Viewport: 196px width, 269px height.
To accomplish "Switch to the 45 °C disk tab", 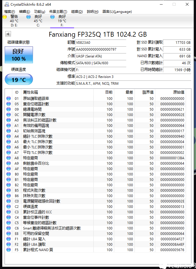I will (38, 21).
